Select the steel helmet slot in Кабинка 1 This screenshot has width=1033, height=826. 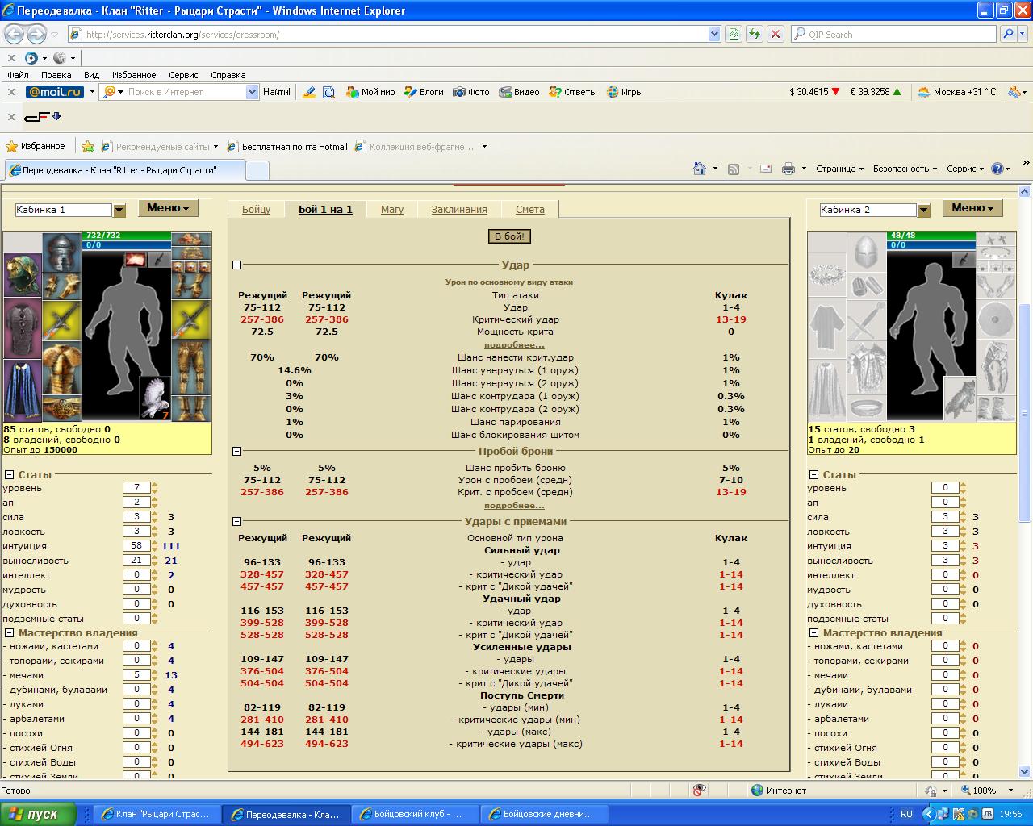click(61, 252)
